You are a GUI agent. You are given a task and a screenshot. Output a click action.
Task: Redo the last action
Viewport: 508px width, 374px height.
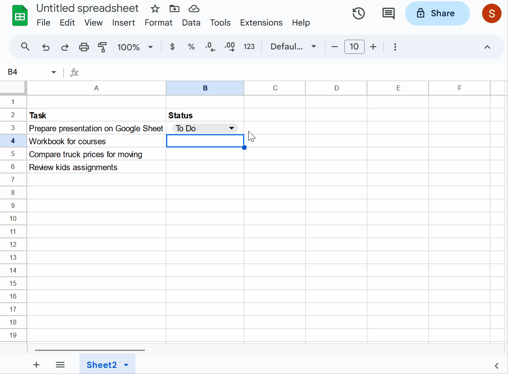point(64,47)
